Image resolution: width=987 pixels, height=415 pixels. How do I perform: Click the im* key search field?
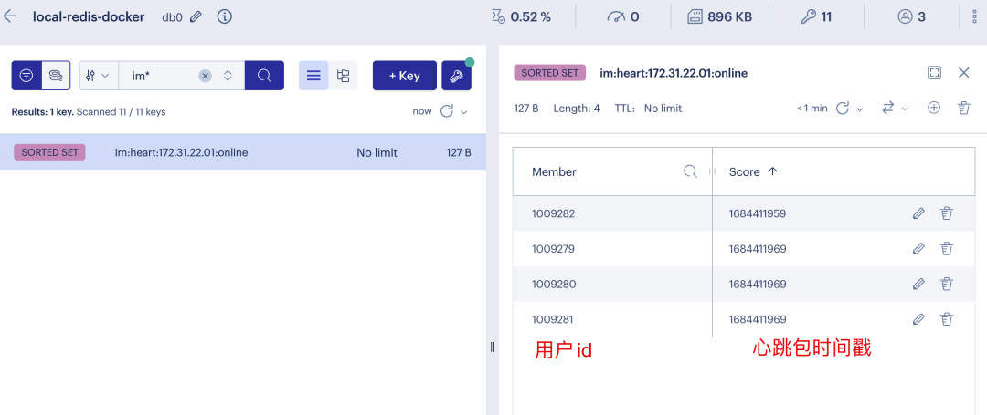pos(160,76)
